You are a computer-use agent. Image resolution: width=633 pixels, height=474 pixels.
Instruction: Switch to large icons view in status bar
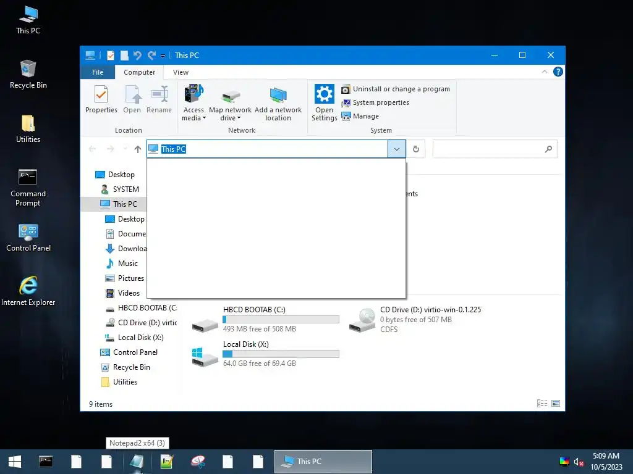click(556, 404)
